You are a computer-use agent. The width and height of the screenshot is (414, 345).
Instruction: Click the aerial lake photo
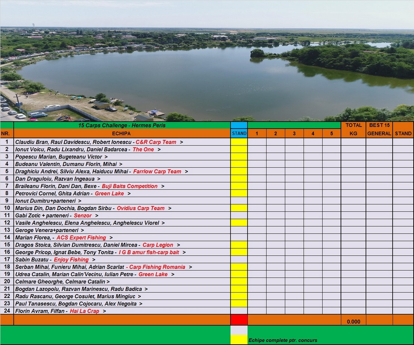[207, 61]
